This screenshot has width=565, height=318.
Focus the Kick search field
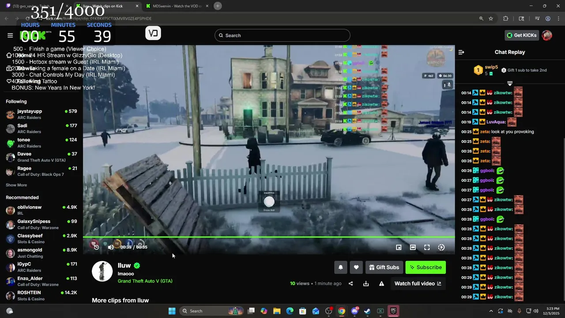point(282,35)
